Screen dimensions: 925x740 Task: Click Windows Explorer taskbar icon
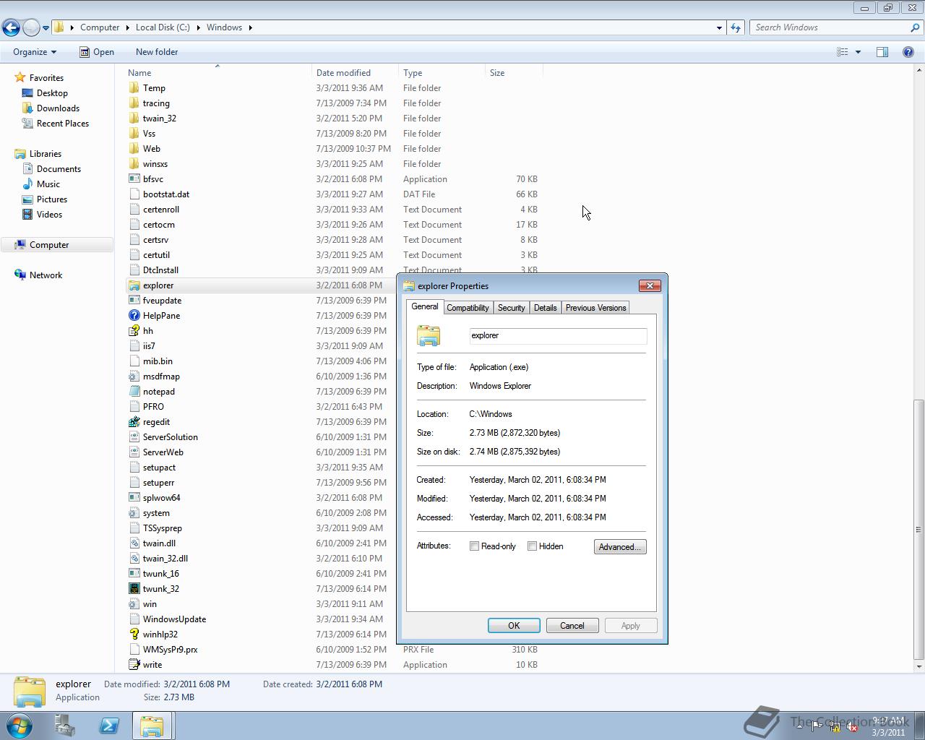coord(152,726)
